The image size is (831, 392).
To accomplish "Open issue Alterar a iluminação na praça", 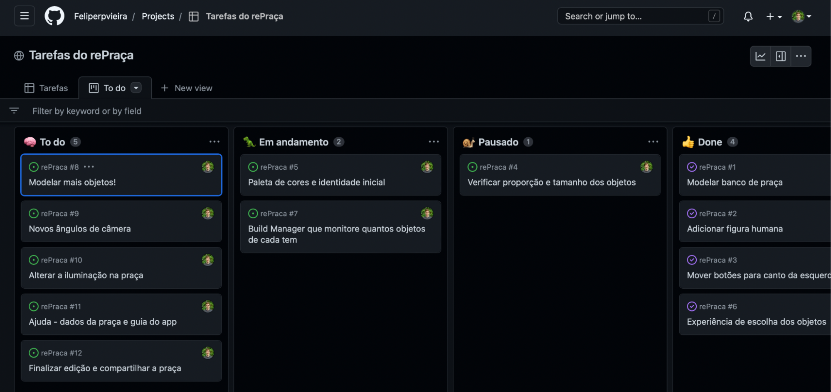I will [x=86, y=275].
